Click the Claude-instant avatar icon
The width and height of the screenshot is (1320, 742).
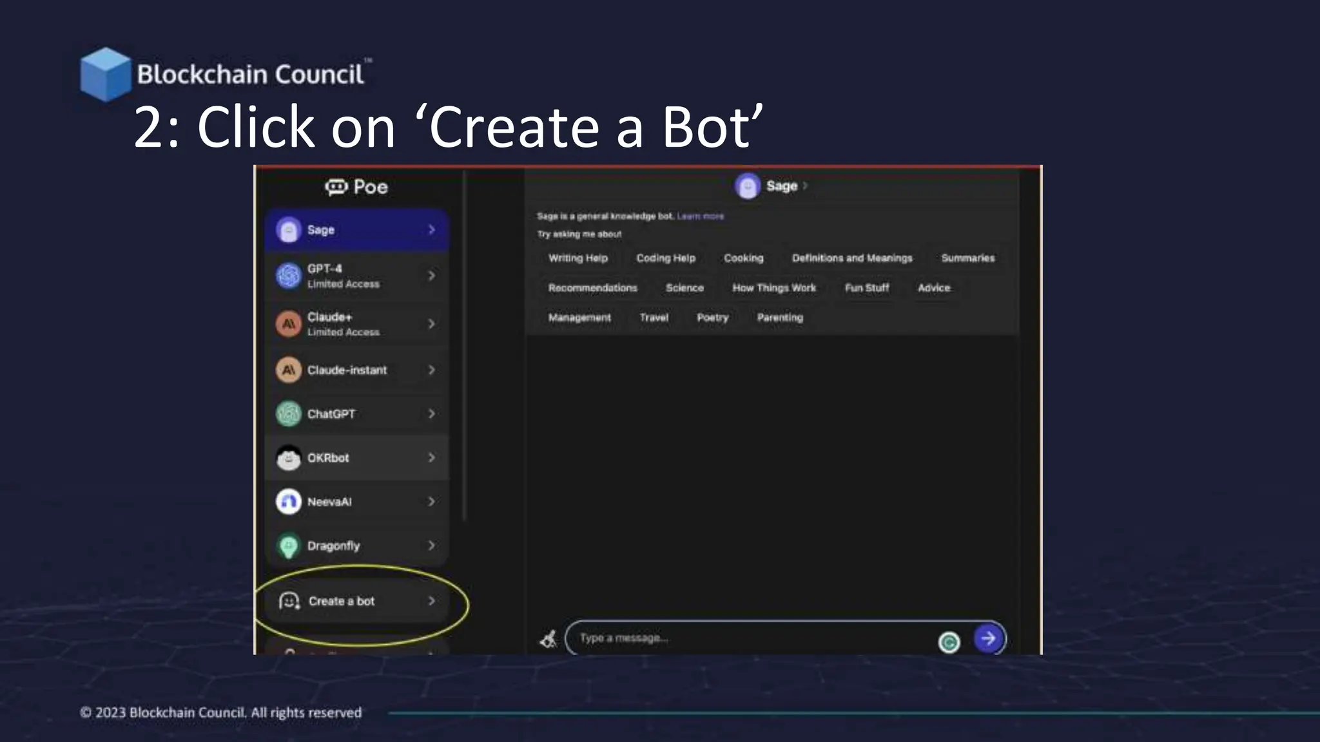tap(288, 370)
